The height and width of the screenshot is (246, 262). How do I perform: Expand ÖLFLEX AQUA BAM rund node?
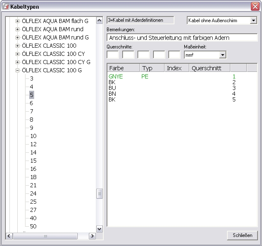tap(17, 29)
